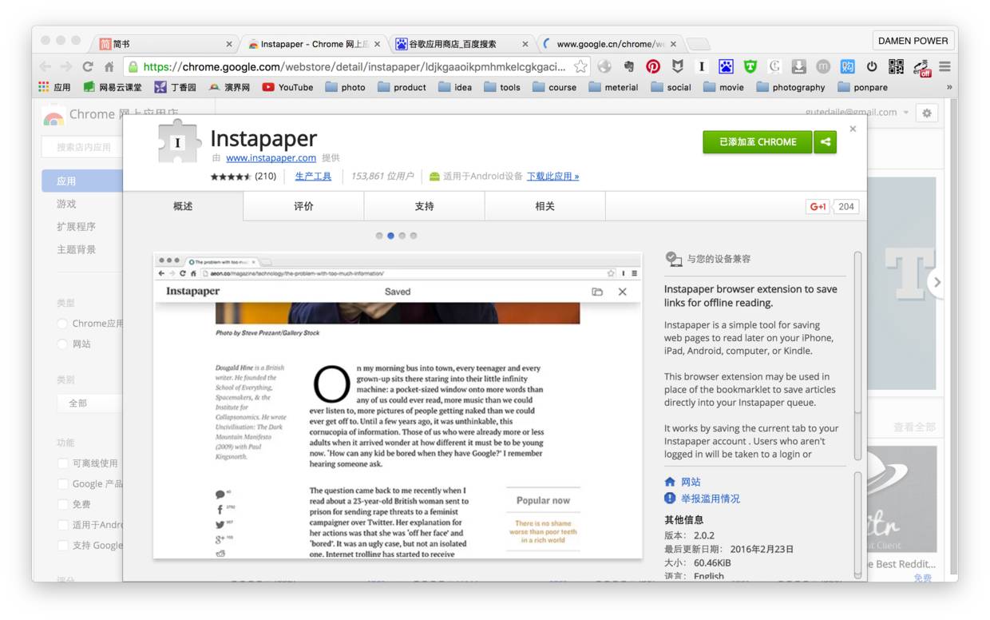Open the 生产工具 category link
990x620 pixels.
coord(313,177)
